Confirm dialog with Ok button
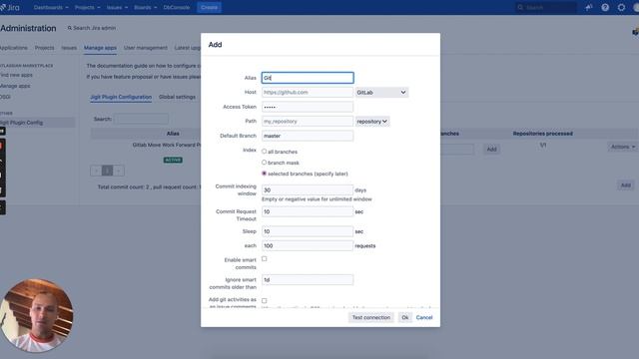Image resolution: width=639 pixels, height=359 pixels. pyautogui.click(x=404, y=317)
